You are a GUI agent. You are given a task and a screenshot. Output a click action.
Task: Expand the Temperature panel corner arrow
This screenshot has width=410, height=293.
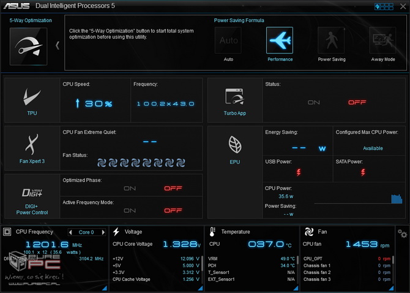pyautogui.click(x=296, y=288)
